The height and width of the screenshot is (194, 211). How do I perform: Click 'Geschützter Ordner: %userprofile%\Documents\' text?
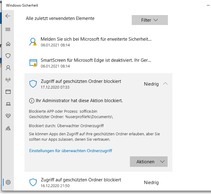71,117
